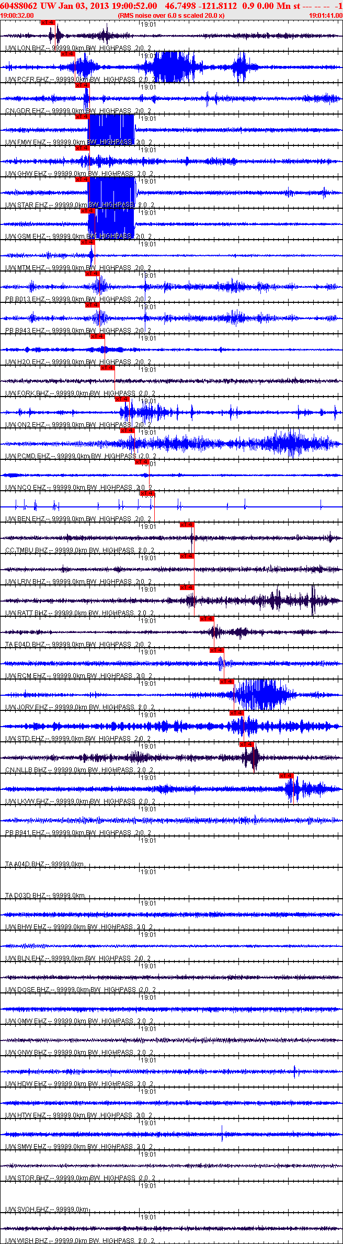The width and height of the screenshot is (343, 1244).
Task: Click the red pick marker on CN.NLLB trace
Action: (247, 744)
